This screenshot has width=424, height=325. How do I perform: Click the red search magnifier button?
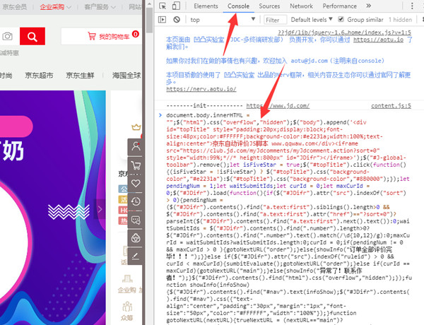30,36
